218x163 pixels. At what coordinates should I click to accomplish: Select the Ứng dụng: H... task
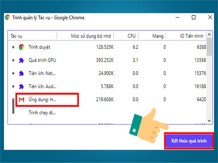click(107, 99)
